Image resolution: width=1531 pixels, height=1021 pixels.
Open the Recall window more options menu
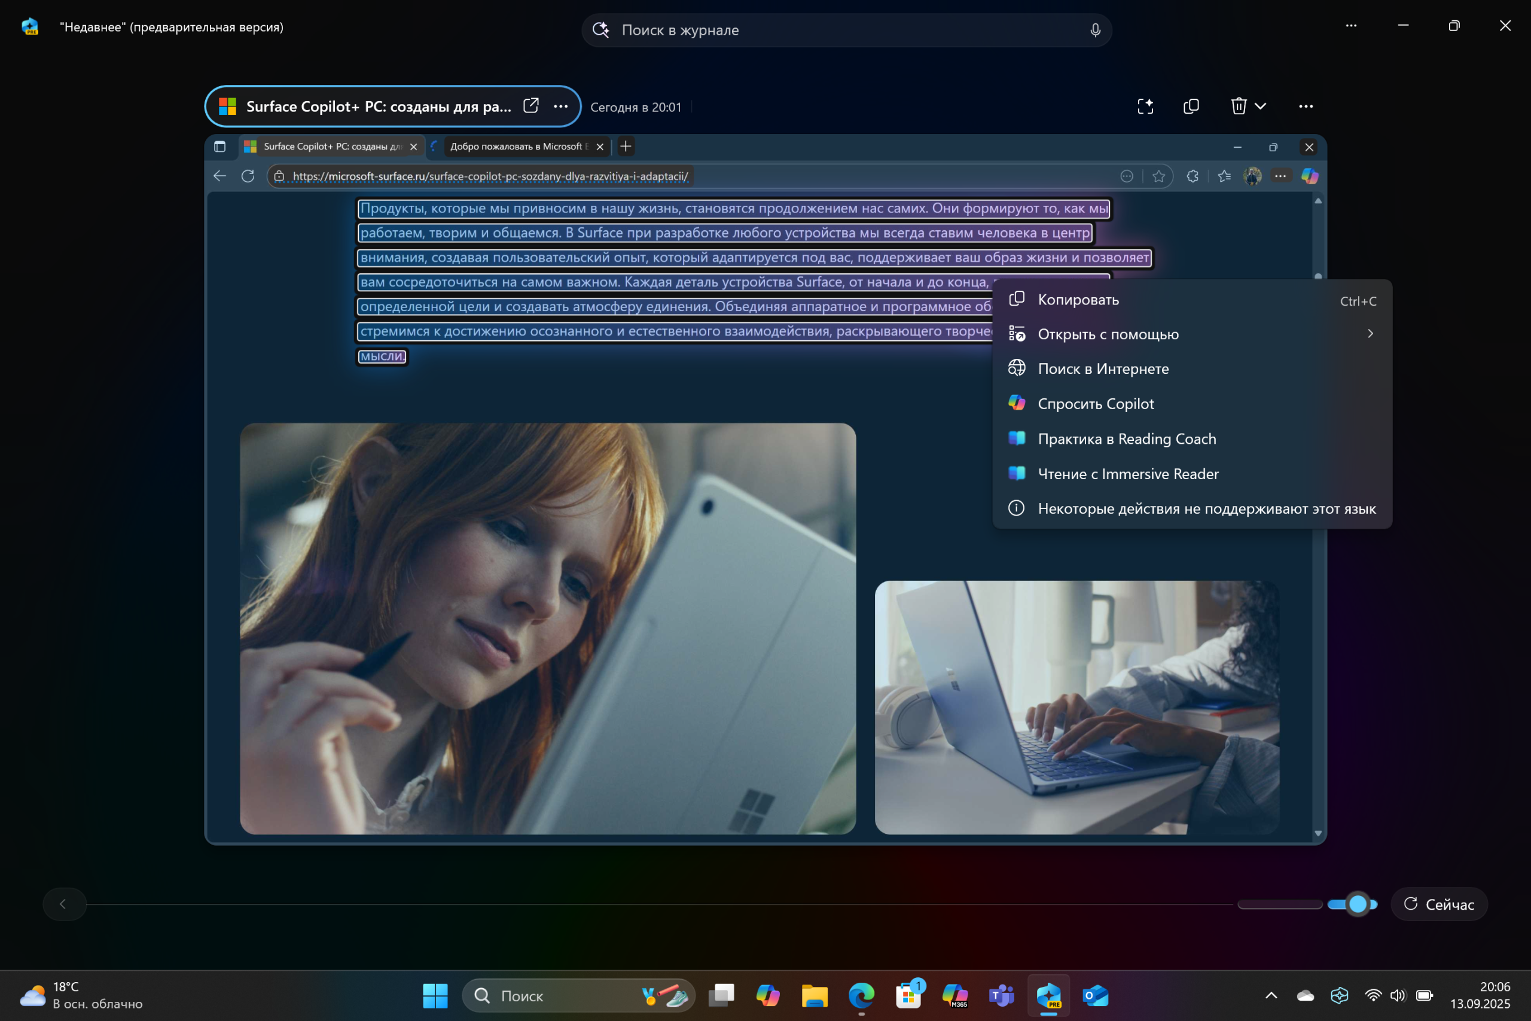pos(1352,25)
